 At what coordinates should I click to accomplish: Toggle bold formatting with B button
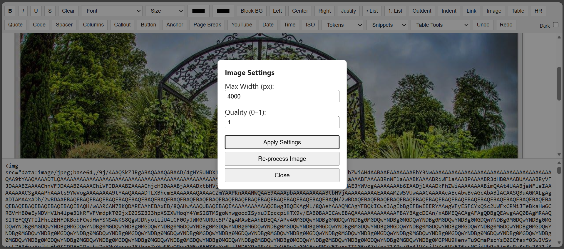[10, 11]
